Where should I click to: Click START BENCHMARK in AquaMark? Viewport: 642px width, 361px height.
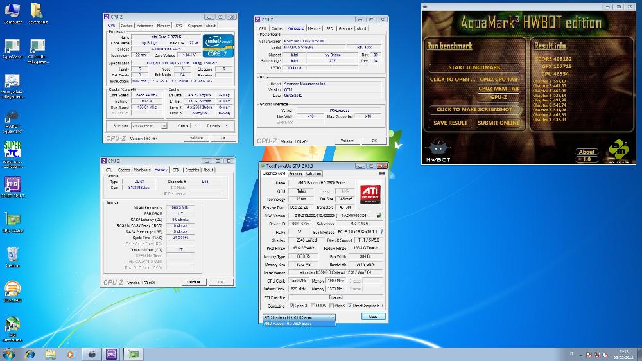pyautogui.click(x=474, y=67)
